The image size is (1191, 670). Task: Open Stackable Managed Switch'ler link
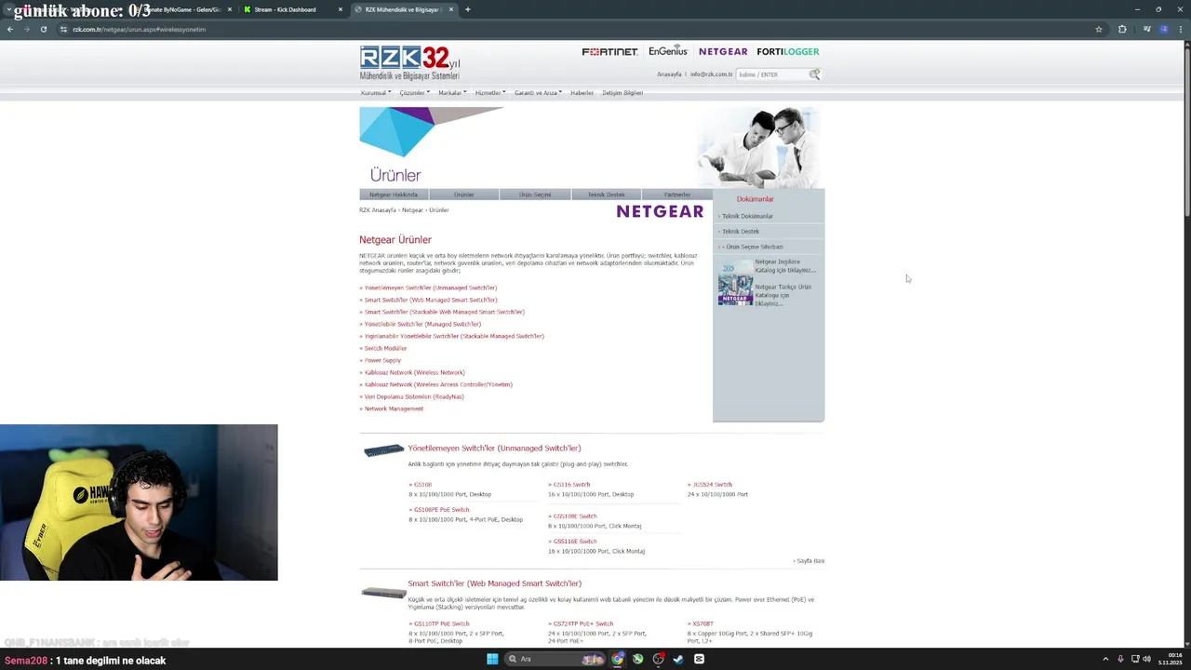[452, 336]
